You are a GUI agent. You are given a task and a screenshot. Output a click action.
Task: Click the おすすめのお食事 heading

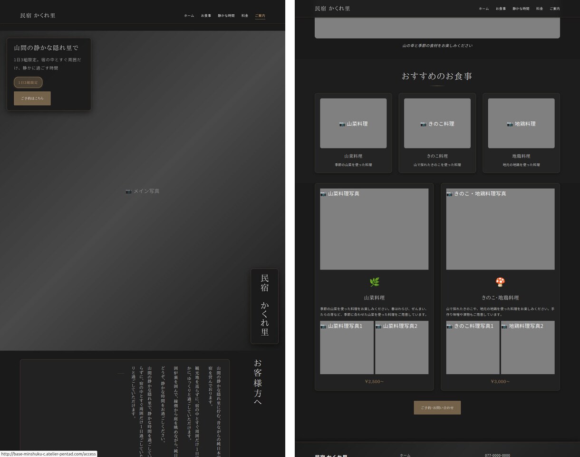coord(437,76)
